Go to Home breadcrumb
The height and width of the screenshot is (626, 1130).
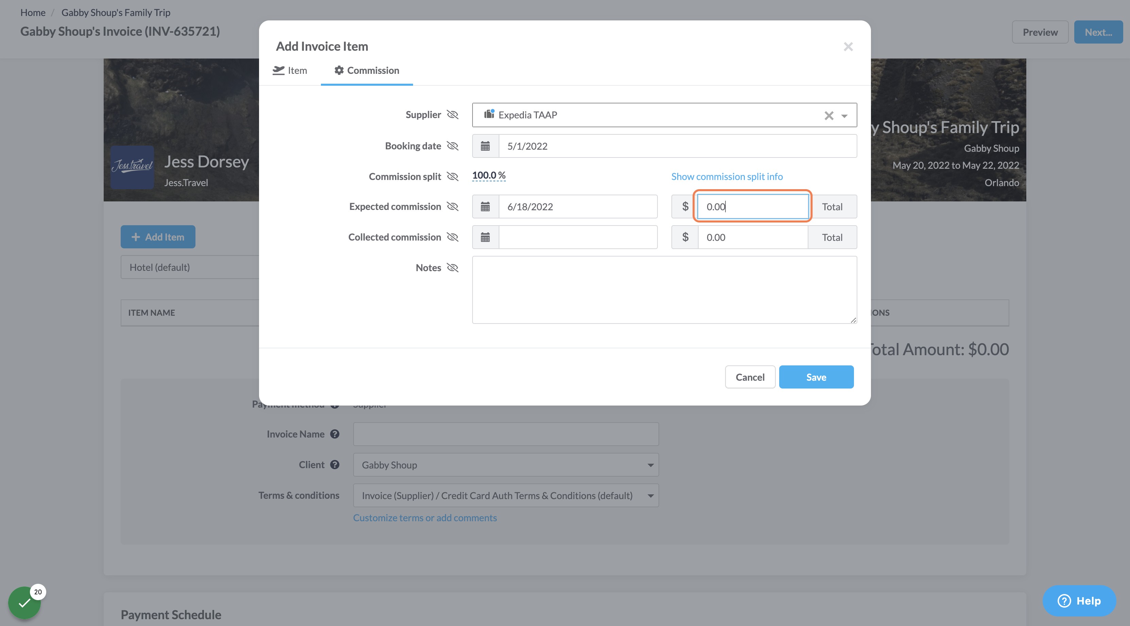tap(33, 12)
